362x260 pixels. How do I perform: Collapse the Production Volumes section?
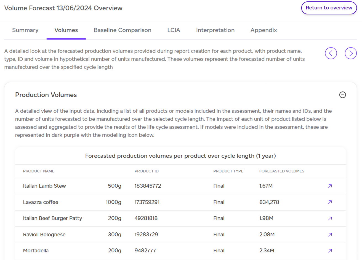tap(342, 95)
